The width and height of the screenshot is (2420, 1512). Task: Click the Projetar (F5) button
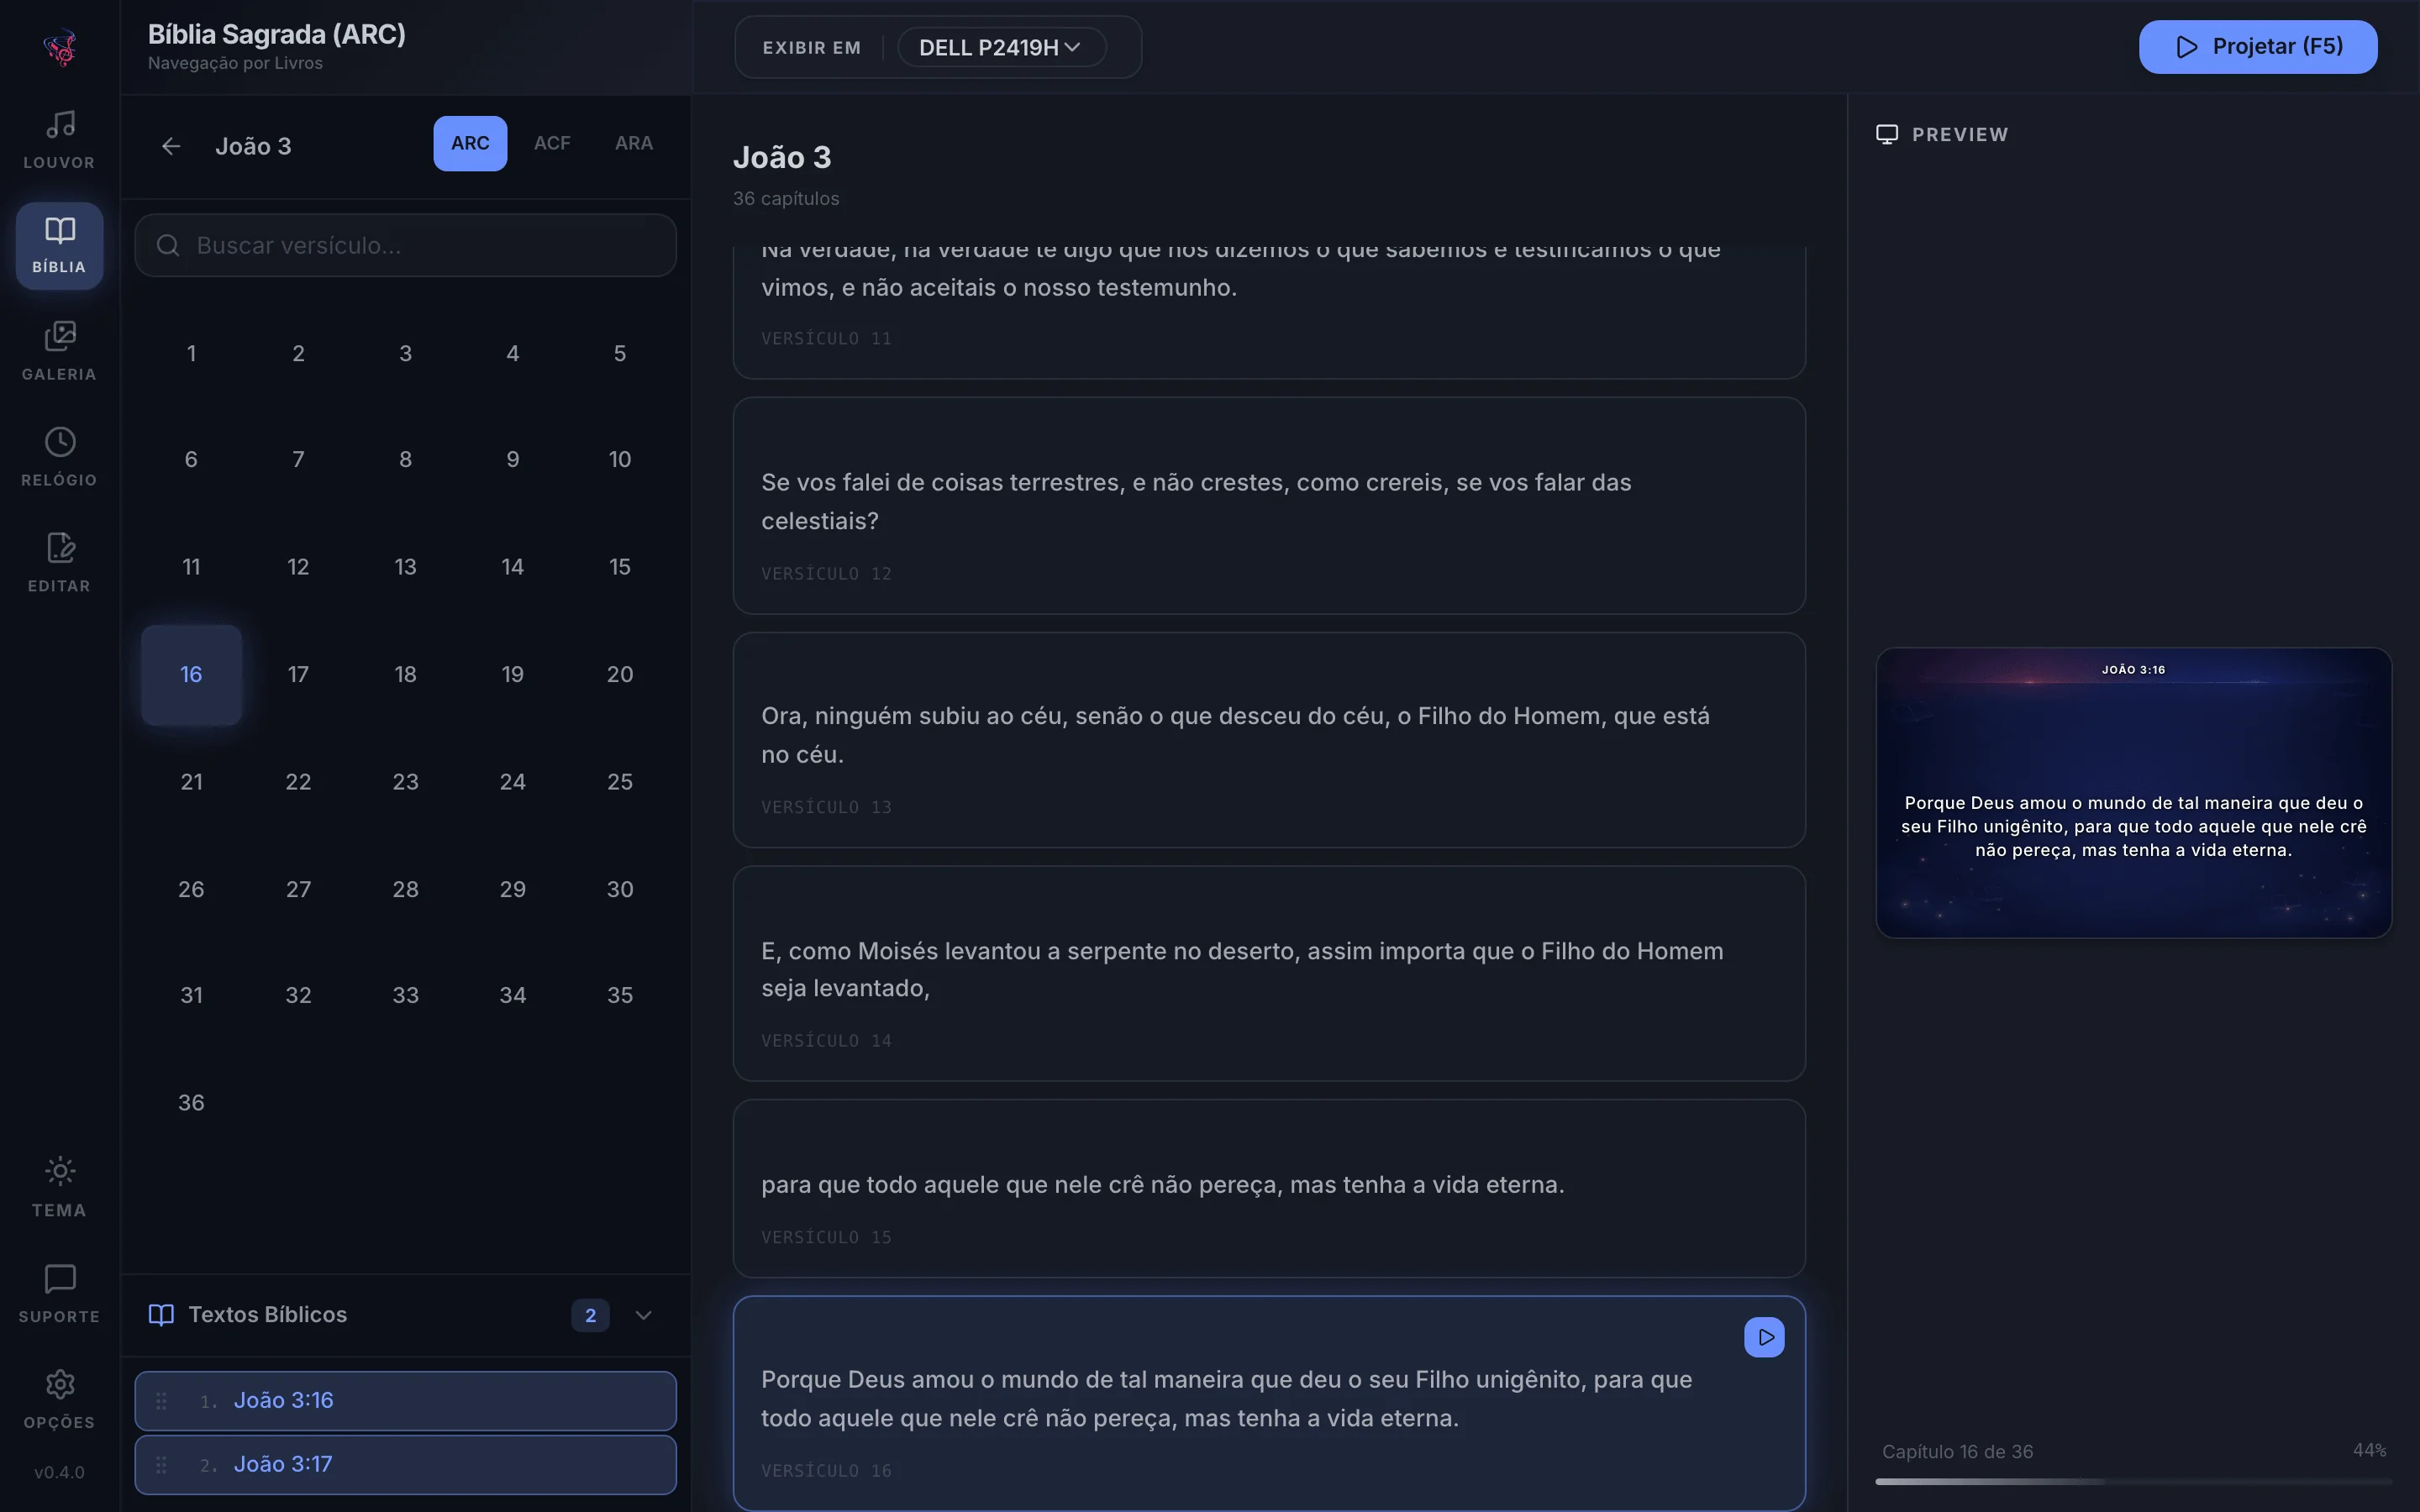[x=2257, y=47]
